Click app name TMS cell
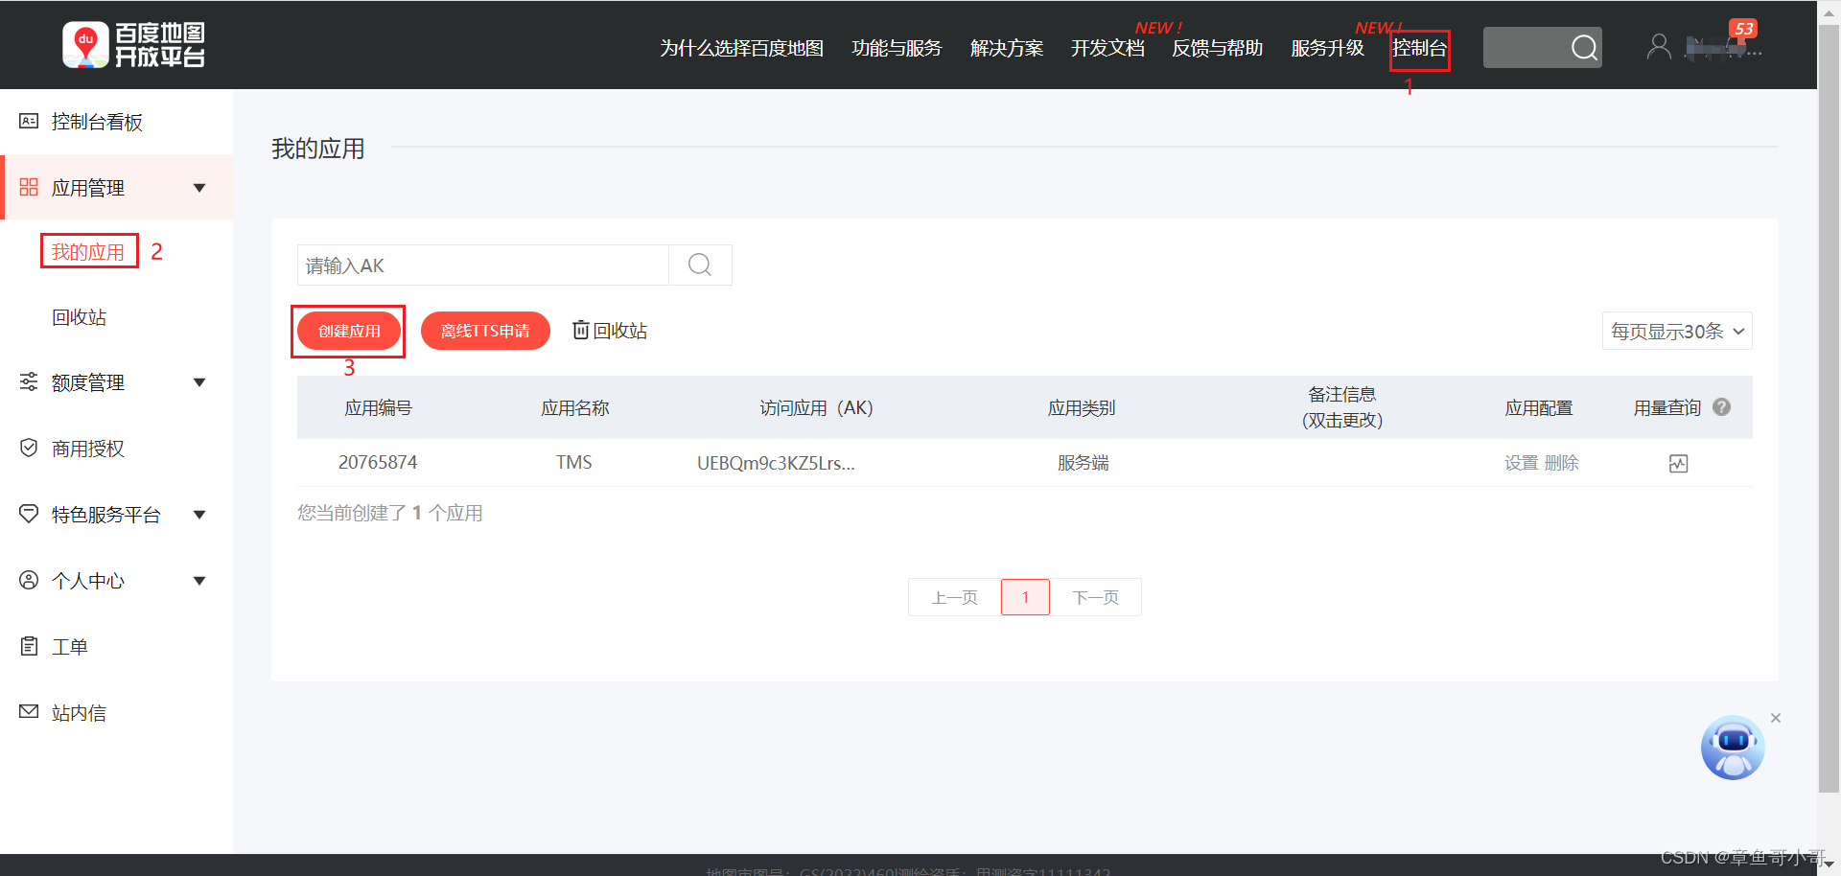1841x876 pixels. 574,462
